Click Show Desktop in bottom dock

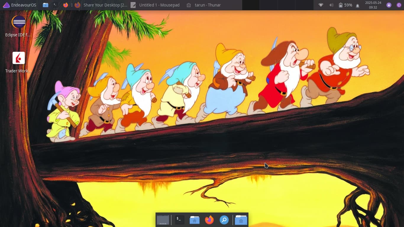163,220
